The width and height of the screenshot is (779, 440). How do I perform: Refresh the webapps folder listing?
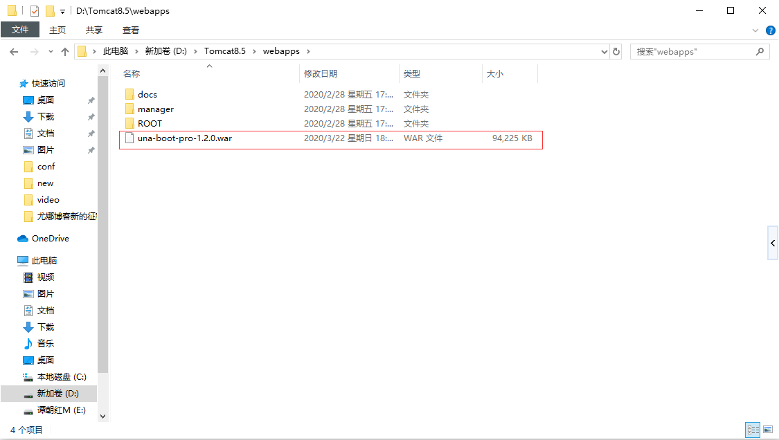pyautogui.click(x=616, y=51)
